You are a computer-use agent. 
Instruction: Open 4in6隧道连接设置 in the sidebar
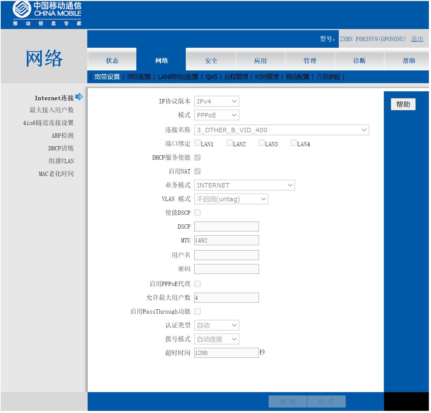(x=48, y=123)
